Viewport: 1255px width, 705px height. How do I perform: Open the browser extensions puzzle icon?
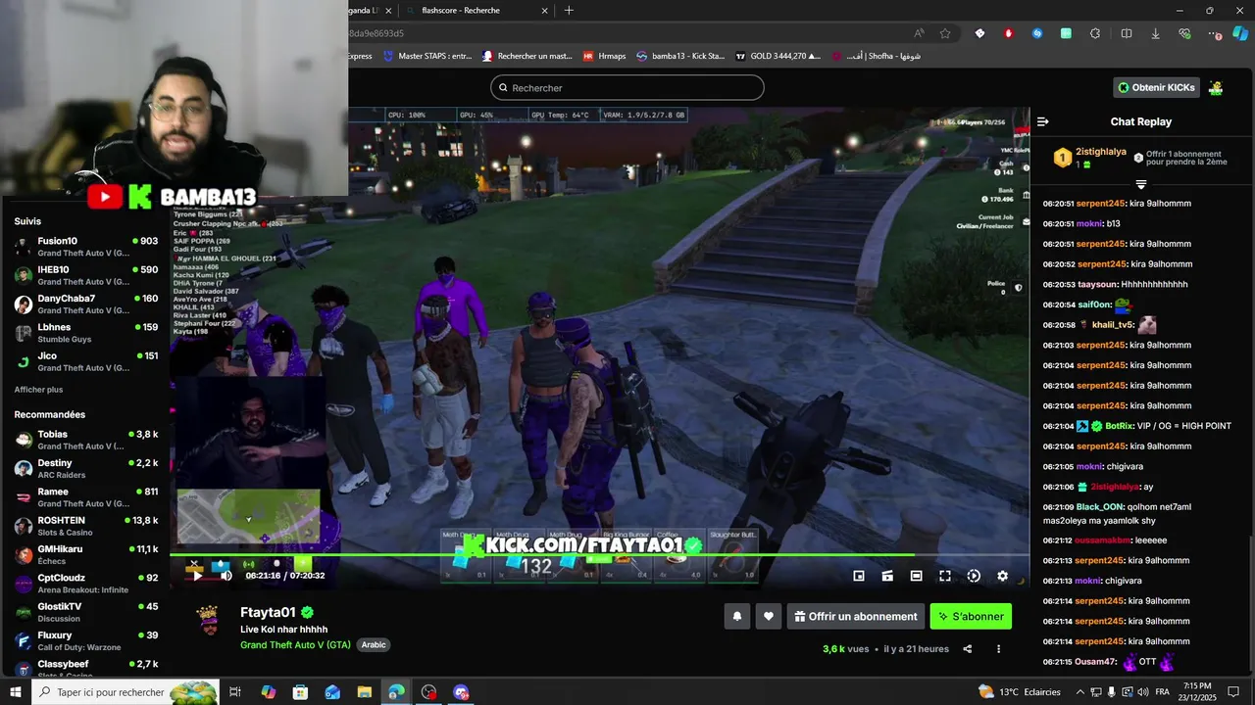pyautogui.click(x=1095, y=33)
